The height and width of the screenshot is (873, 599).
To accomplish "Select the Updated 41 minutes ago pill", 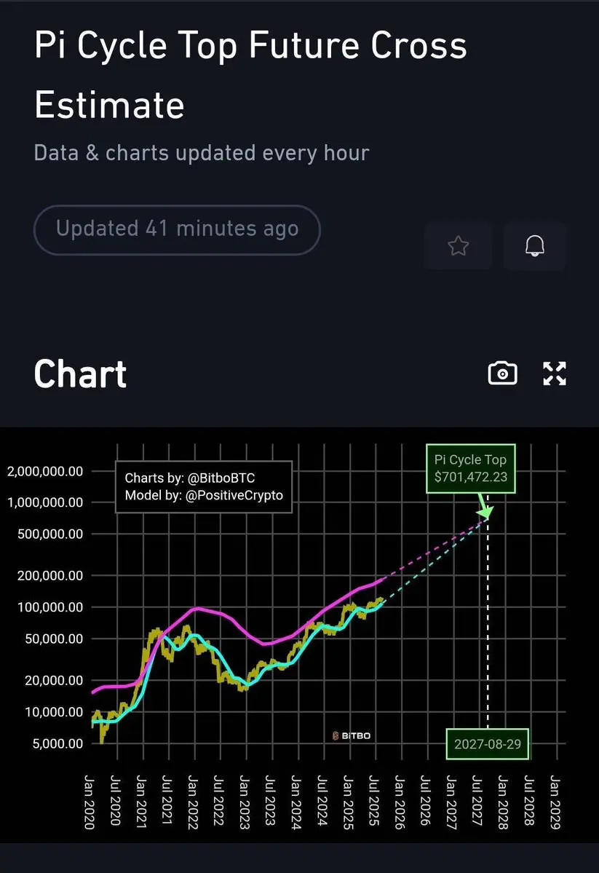I will point(177,230).
